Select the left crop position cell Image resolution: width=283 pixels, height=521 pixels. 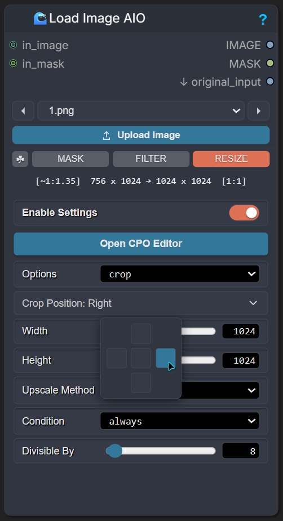pos(117,358)
